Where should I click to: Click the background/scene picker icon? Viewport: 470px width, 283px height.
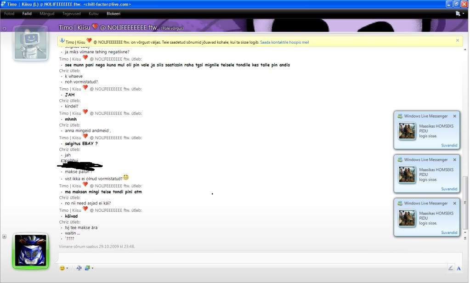coord(87,268)
